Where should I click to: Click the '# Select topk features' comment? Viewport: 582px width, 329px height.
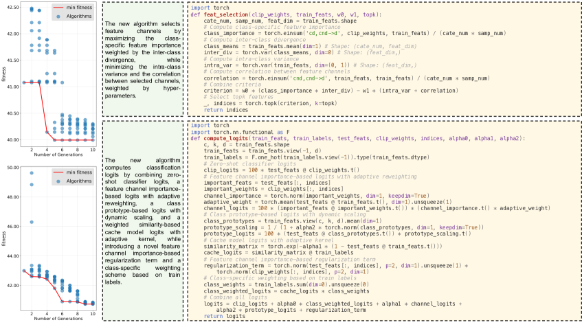point(238,97)
